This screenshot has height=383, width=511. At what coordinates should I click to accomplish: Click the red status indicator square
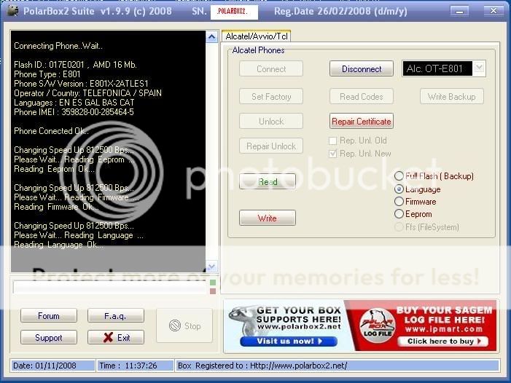(213, 291)
